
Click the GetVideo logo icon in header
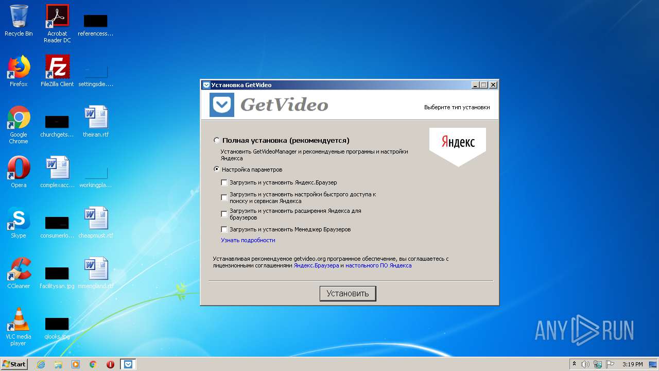coord(222,105)
